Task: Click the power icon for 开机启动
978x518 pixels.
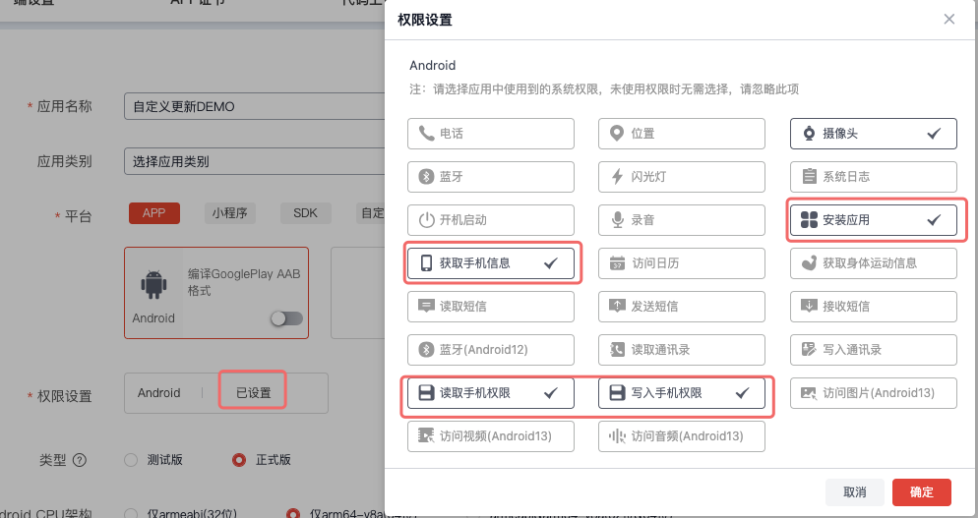Action: pyautogui.click(x=427, y=220)
